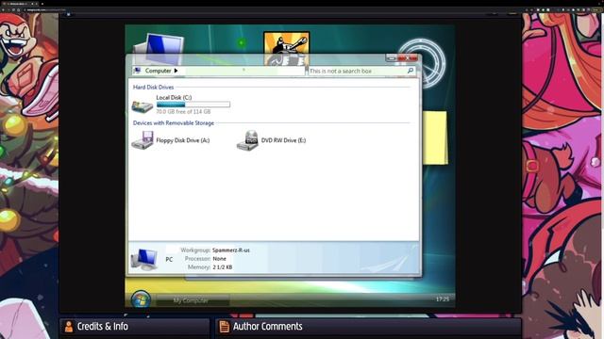Click the 17:25 taskbar clock
The height and width of the screenshot is (339, 604).
443,299
